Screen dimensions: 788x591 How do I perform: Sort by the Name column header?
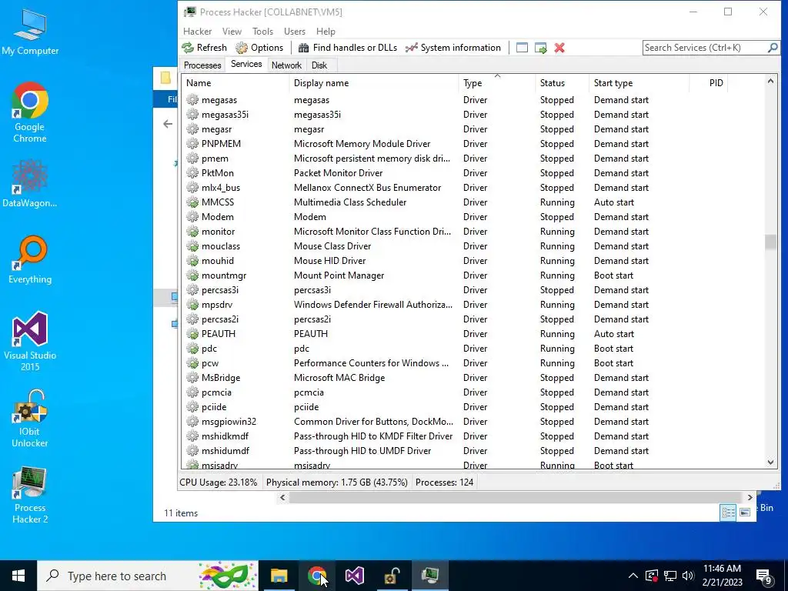tap(235, 83)
